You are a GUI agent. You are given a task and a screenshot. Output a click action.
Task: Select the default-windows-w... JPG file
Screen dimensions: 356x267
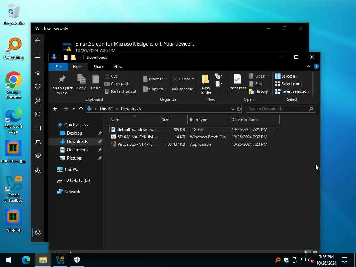pyautogui.click(x=194, y=130)
